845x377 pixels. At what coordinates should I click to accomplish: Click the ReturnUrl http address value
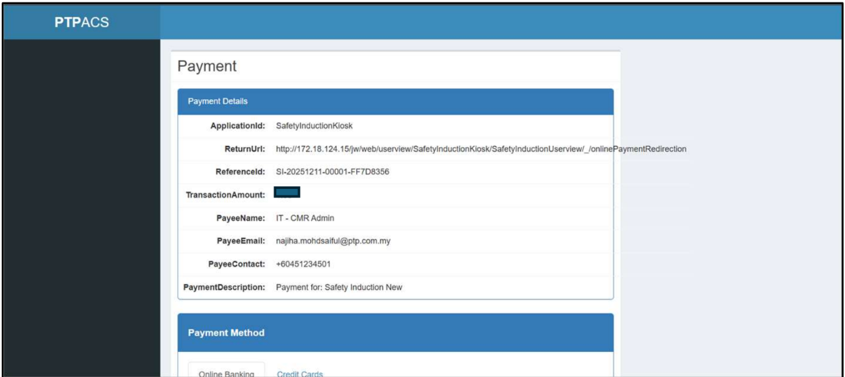[481, 149]
